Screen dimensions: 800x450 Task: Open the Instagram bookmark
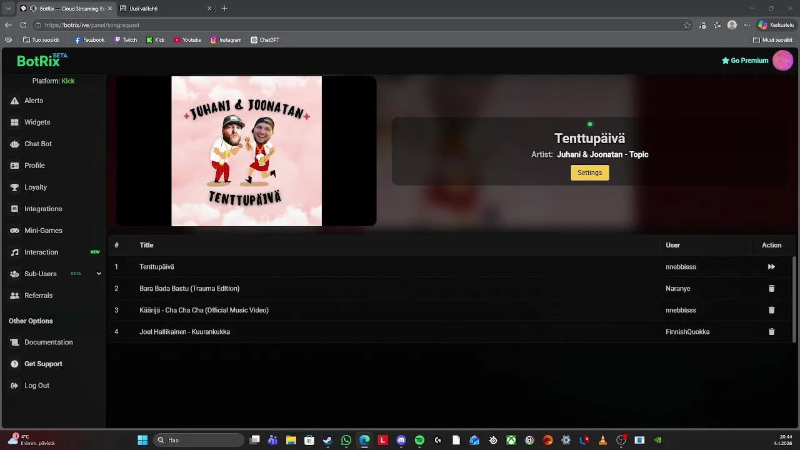(226, 40)
